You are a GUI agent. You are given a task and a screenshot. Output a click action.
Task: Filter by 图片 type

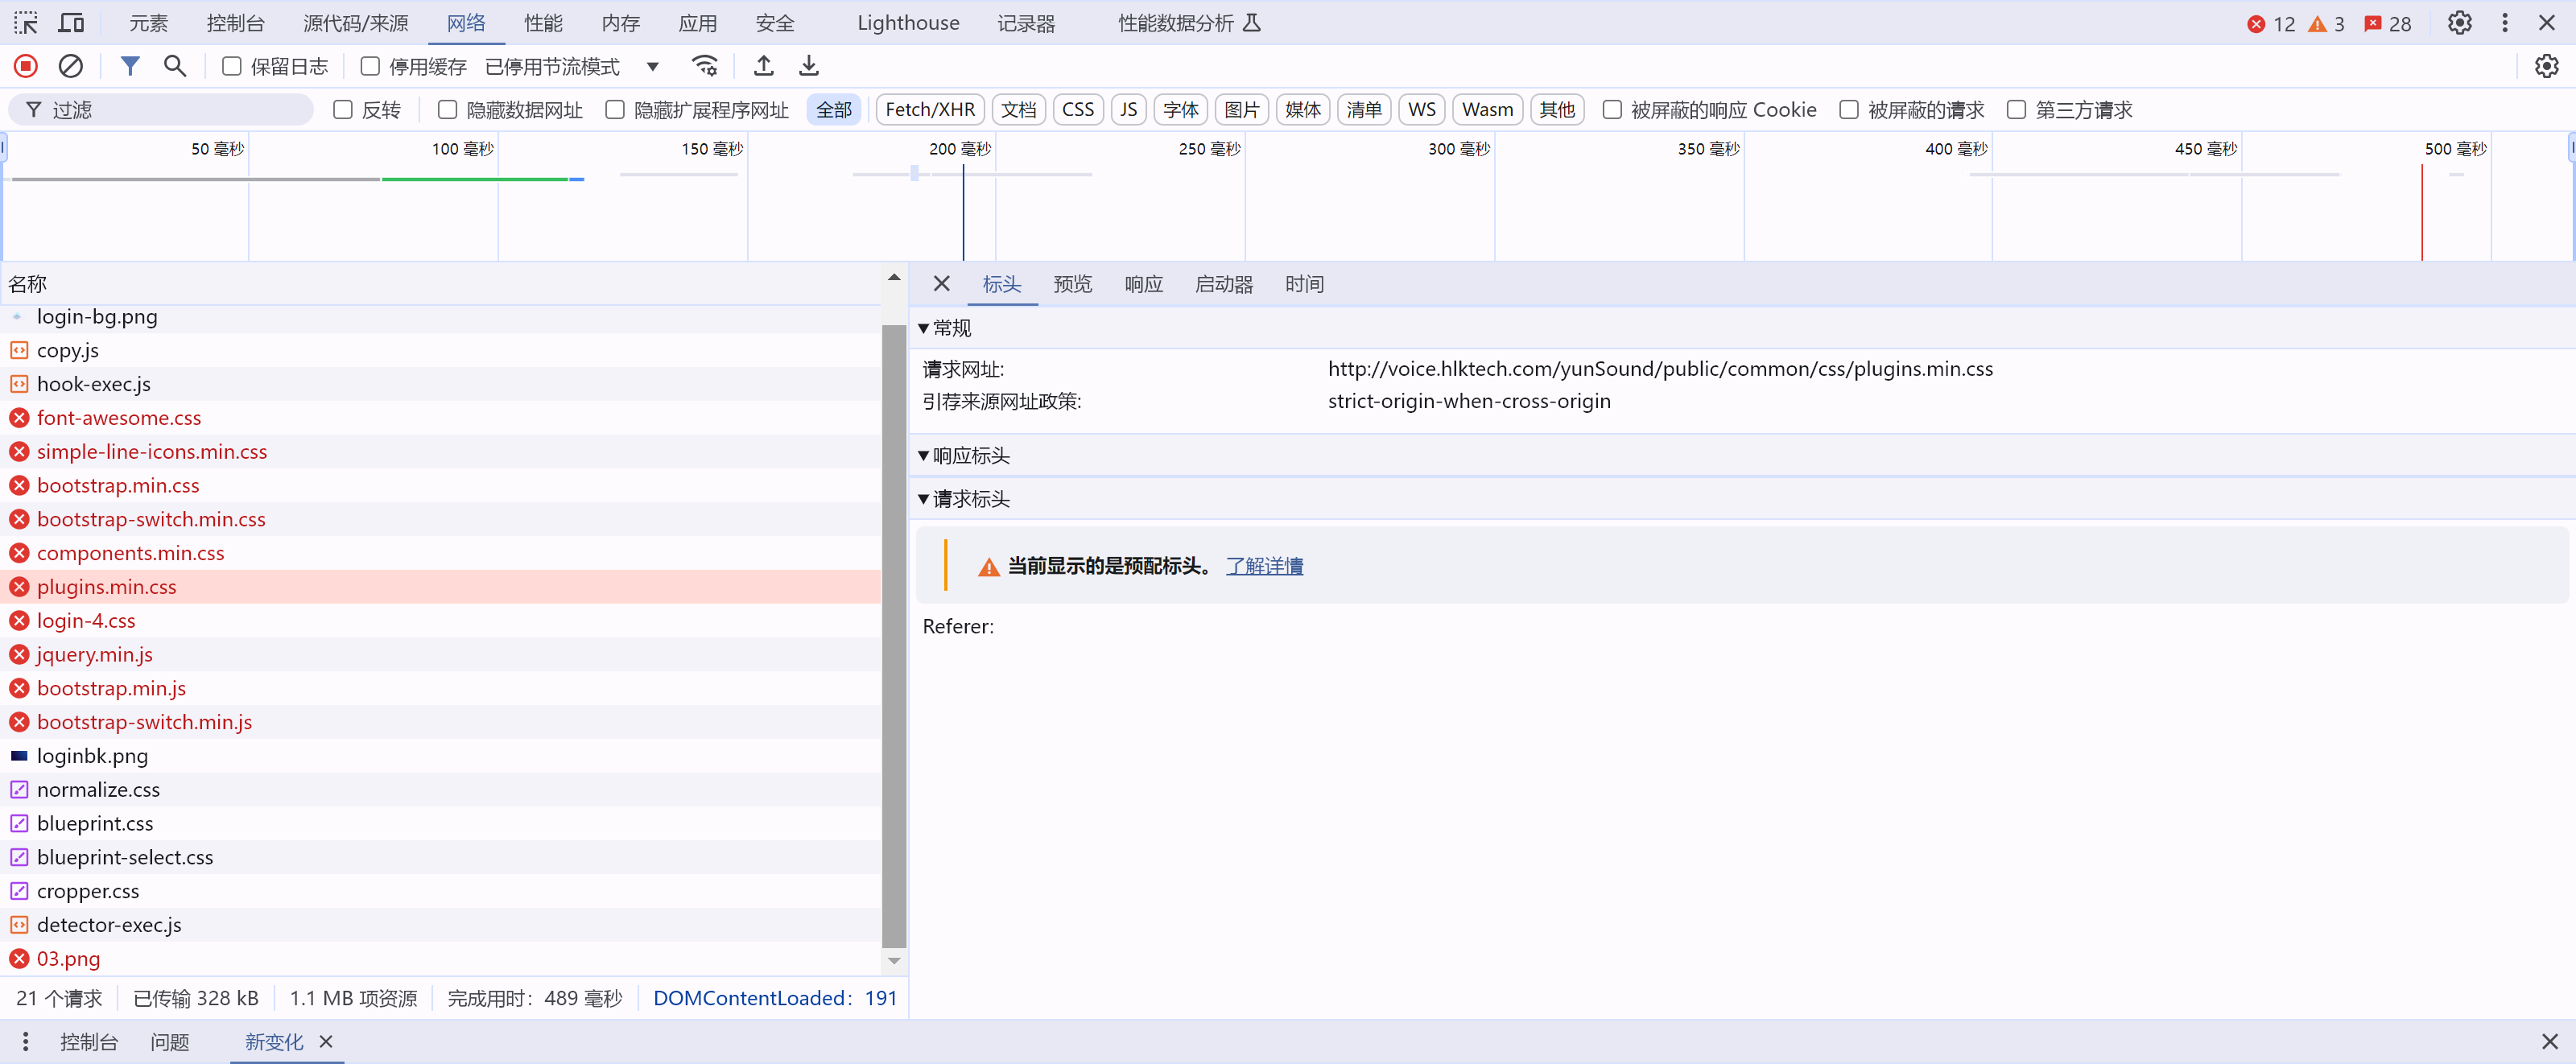point(1242,110)
